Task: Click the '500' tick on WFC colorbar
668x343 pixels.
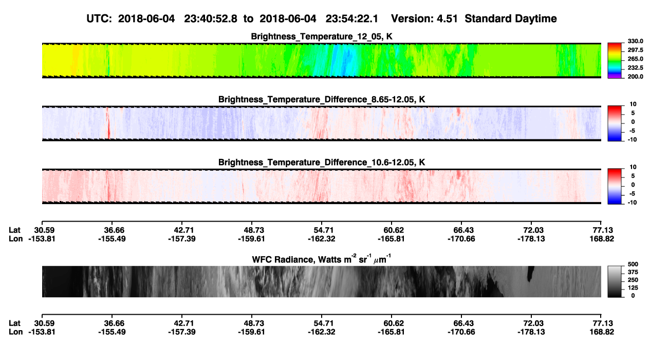Action: point(632,265)
